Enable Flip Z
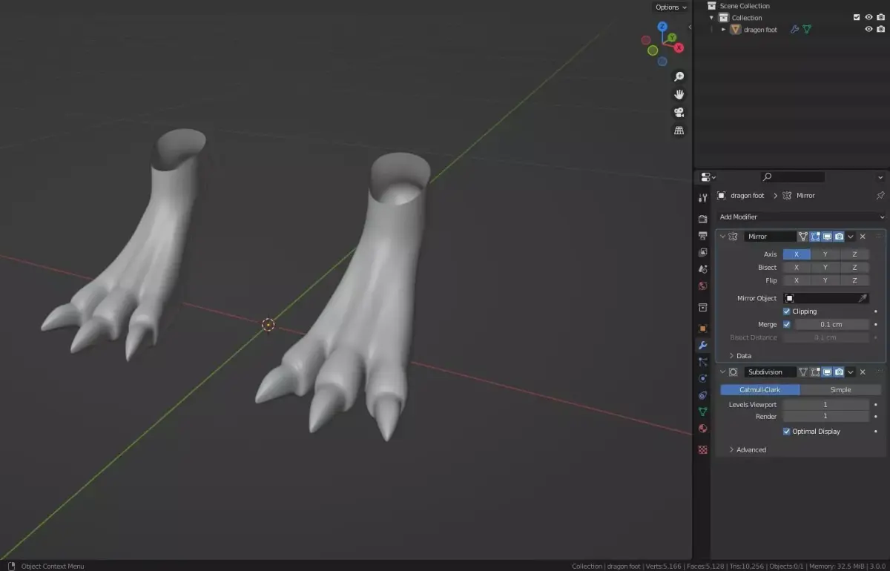This screenshot has width=890, height=571. click(x=854, y=281)
